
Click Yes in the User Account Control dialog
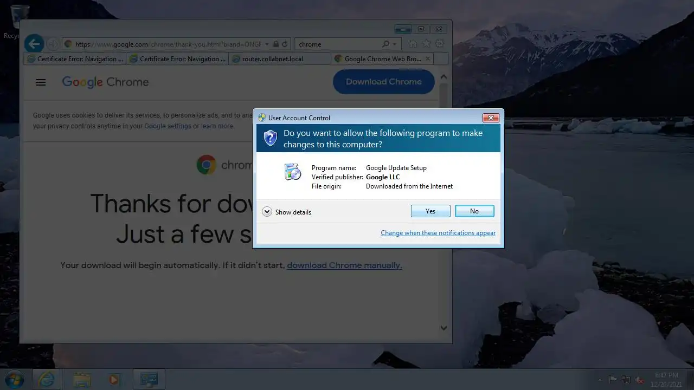[x=430, y=211]
